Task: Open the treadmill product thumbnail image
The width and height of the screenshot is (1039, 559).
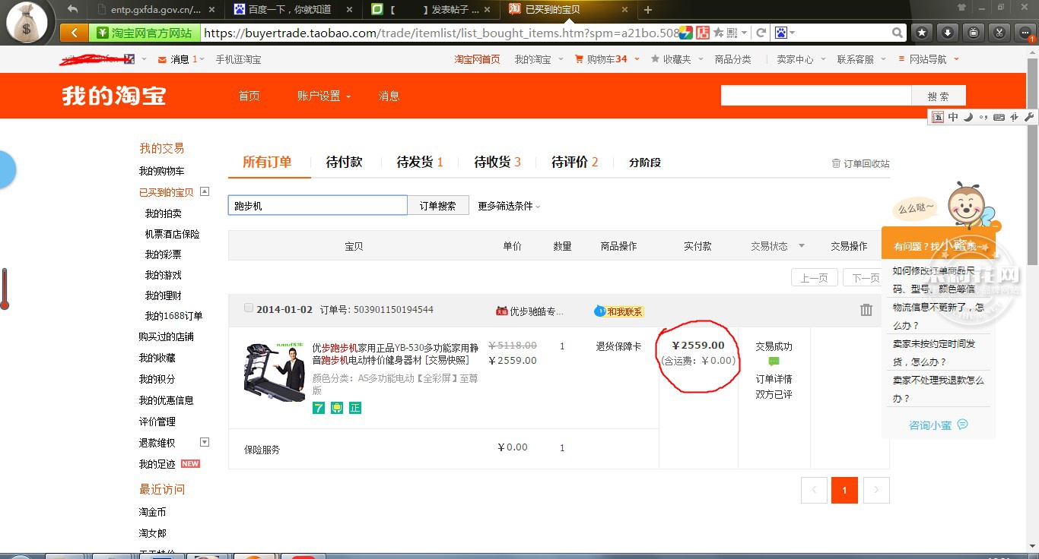Action: click(275, 372)
